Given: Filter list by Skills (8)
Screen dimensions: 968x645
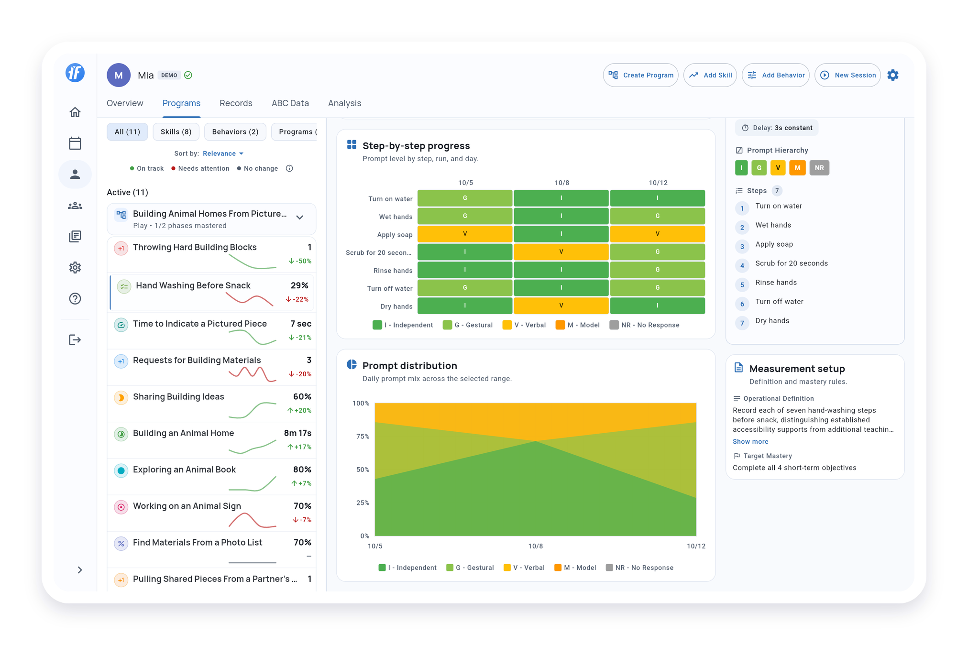Looking at the screenshot, I should 176,131.
